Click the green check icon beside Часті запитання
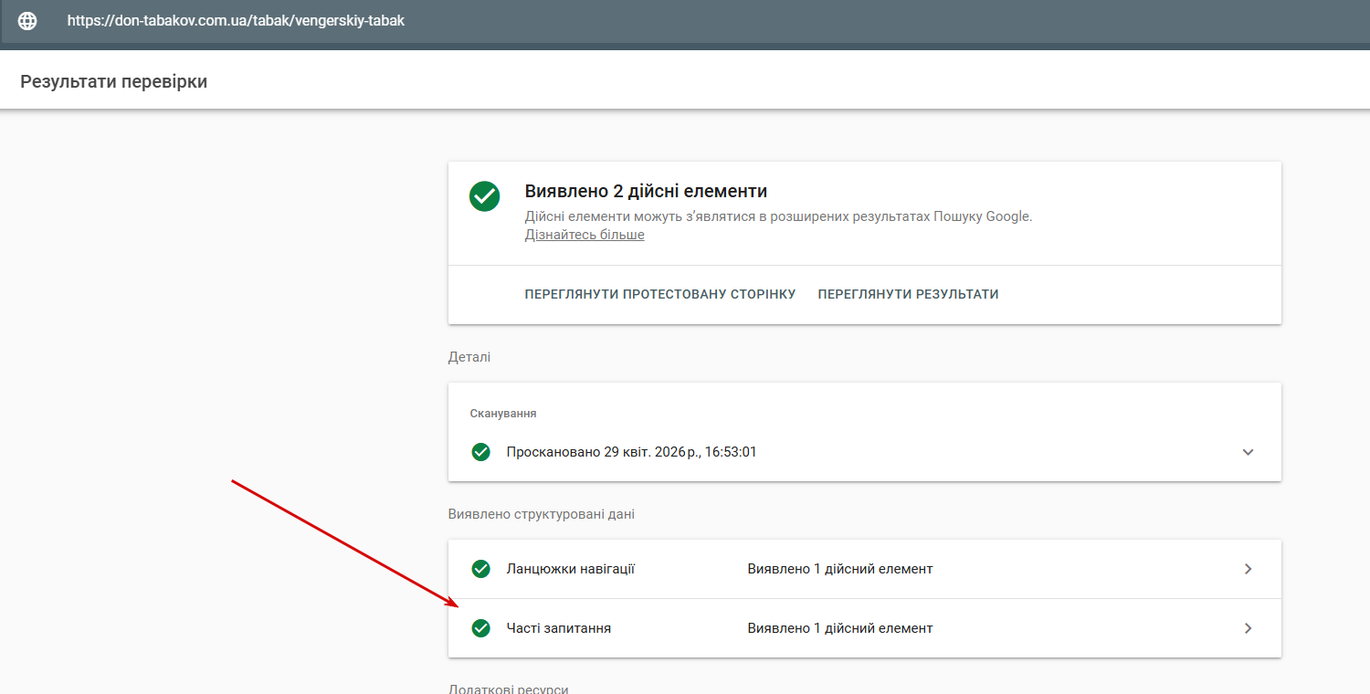 coord(480,628)
